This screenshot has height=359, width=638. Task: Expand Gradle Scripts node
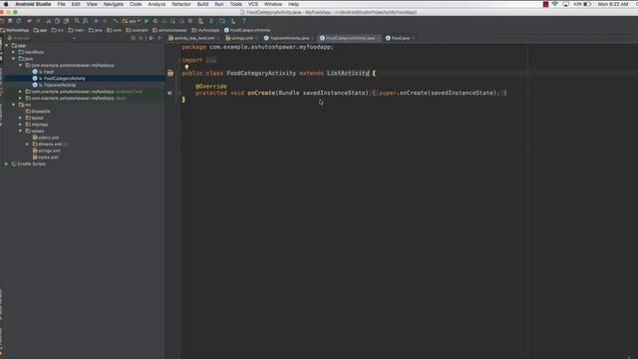(x=7, y=164)
